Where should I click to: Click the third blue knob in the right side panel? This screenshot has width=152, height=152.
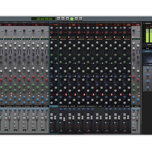148,81
